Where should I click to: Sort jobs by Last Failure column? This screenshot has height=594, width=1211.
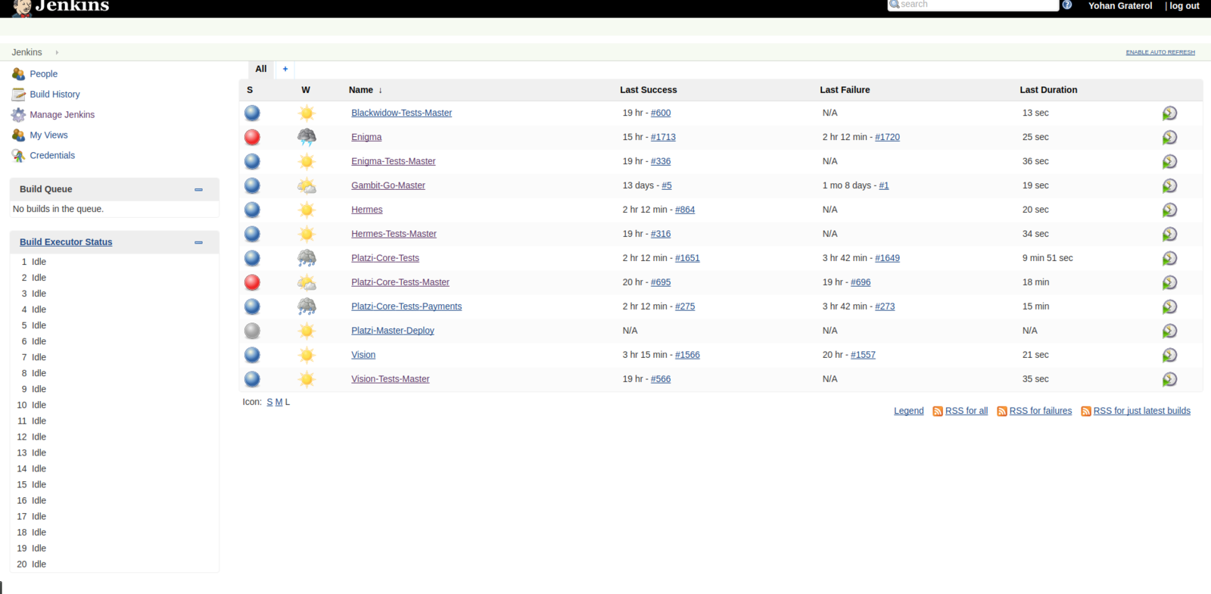point(845,90)
